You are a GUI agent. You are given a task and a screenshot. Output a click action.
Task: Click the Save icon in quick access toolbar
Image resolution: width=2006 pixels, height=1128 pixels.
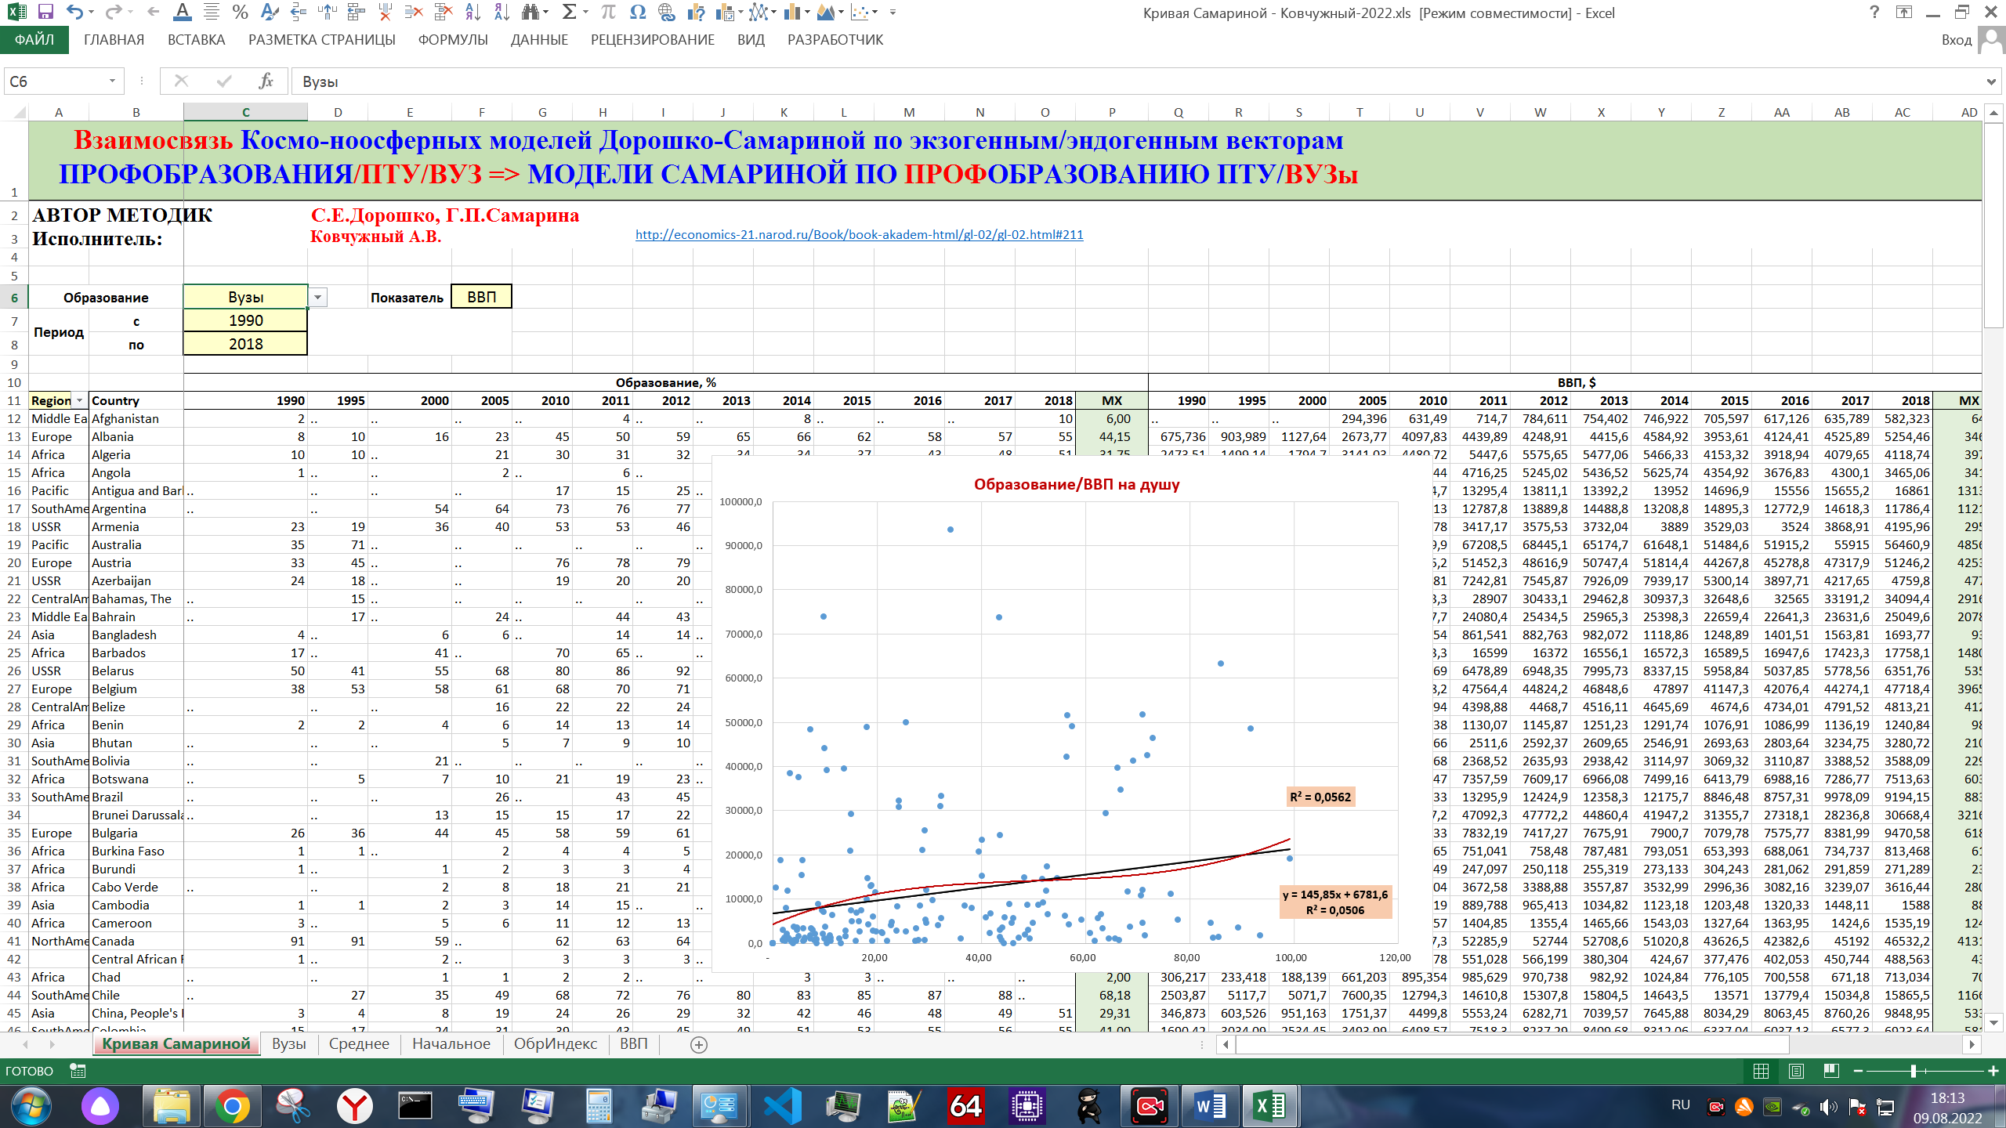[x=45, y=12]
